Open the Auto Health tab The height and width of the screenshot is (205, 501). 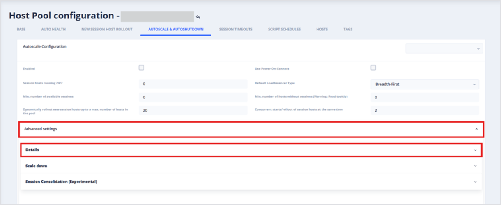tap(53, 30)
